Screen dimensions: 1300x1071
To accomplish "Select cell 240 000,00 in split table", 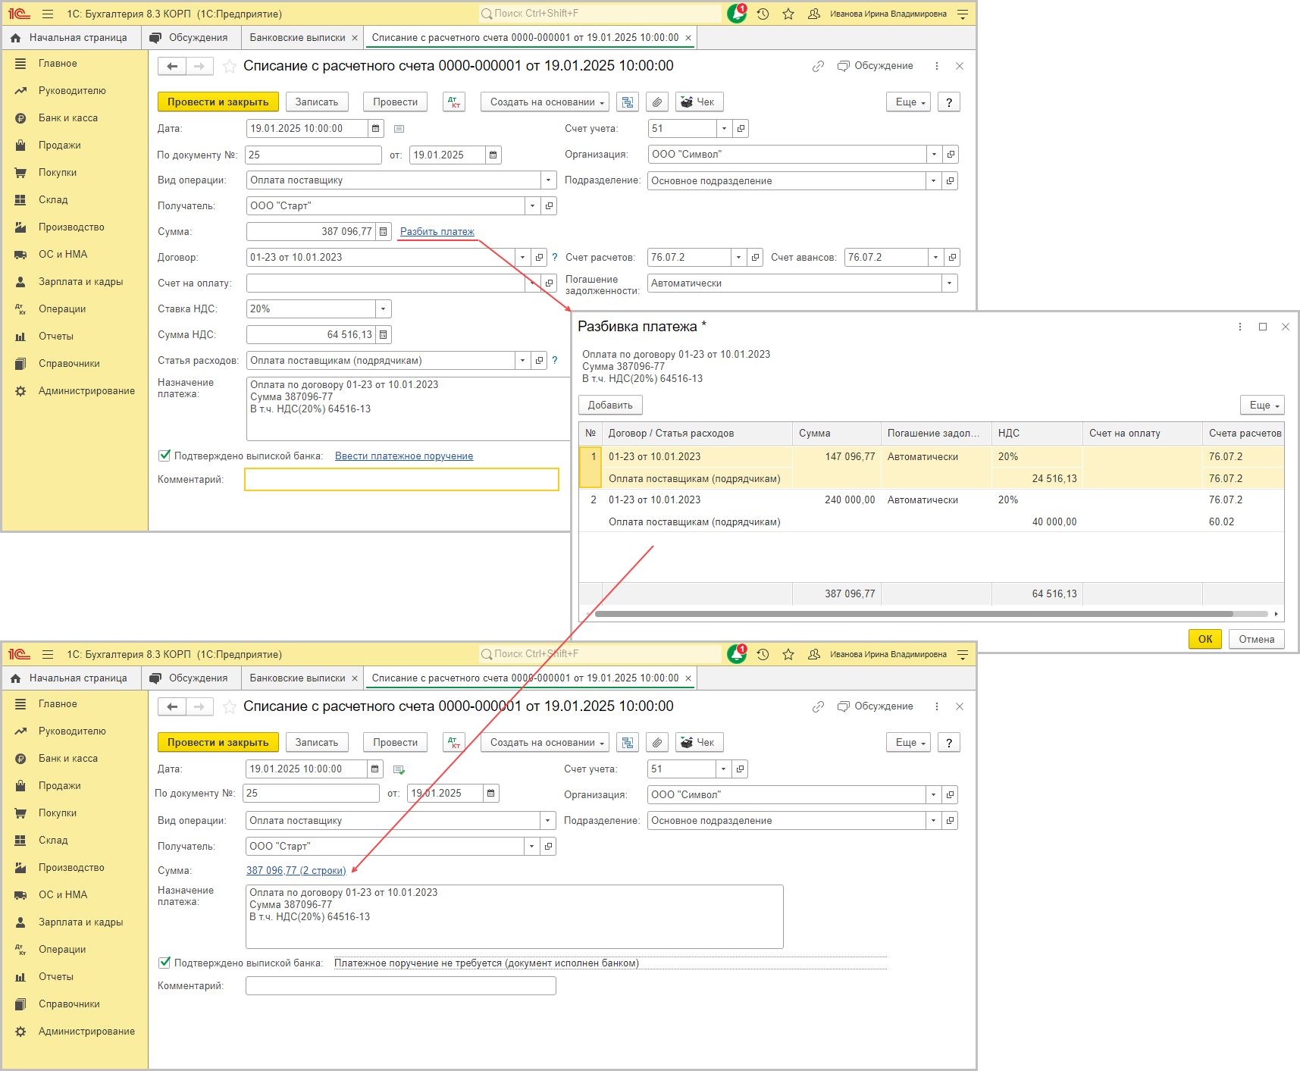I will coord(836,500).
